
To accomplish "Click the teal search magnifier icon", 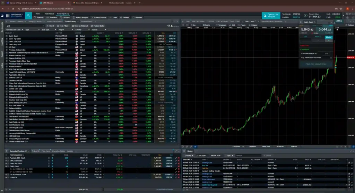I will [x=28, y=15].
